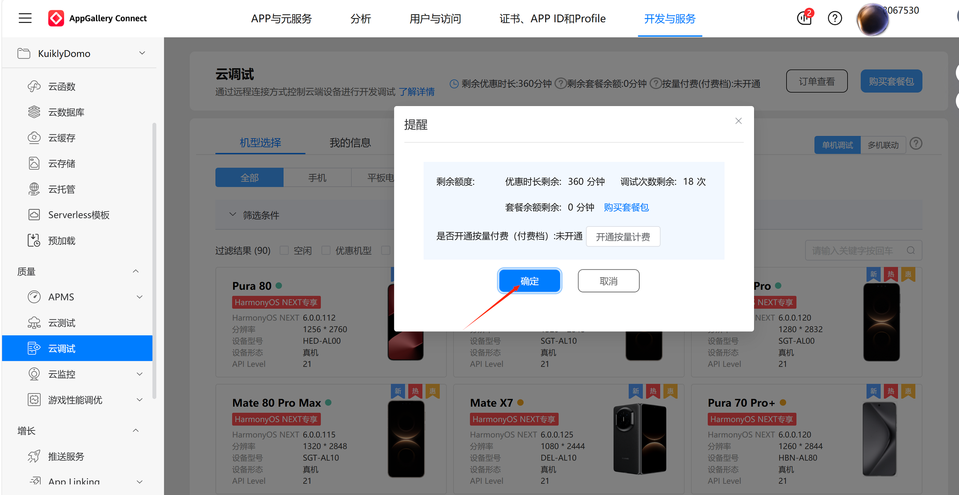Expand the APMS submenu chevron

(140, 297)
